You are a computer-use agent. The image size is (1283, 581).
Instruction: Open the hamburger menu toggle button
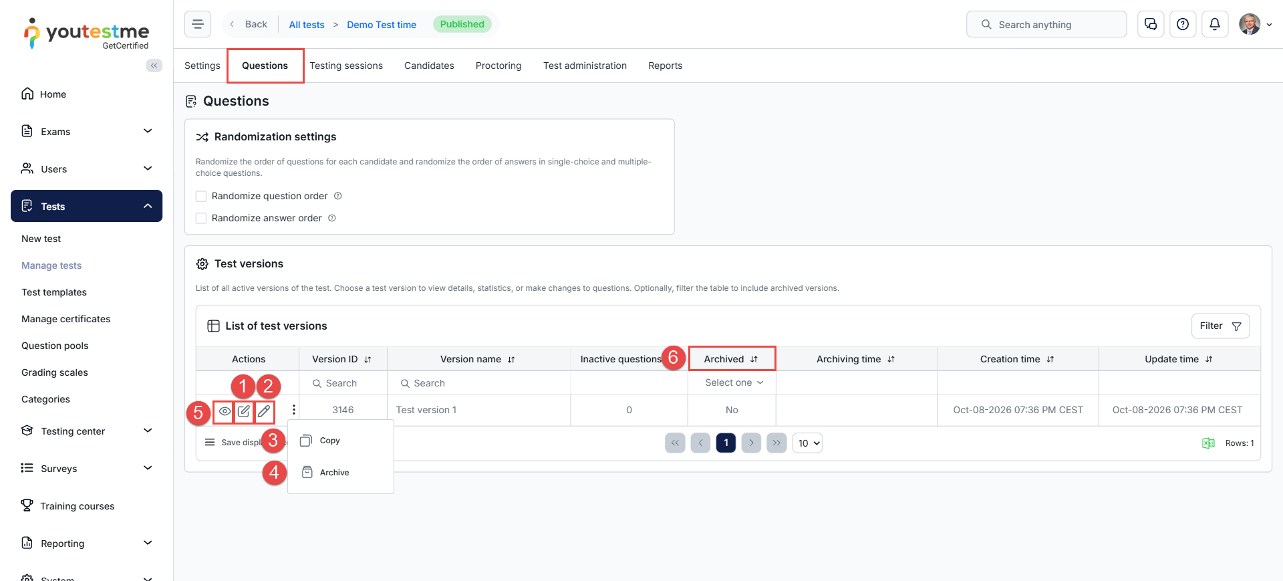click(198, 24)
